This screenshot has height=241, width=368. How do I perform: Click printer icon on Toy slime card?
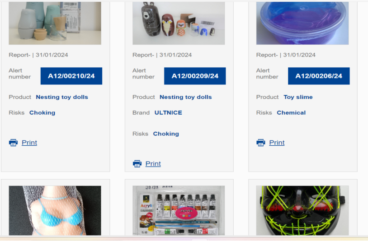coord(261,143)
